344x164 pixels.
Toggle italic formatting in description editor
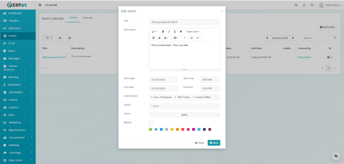tap(169, 32)
